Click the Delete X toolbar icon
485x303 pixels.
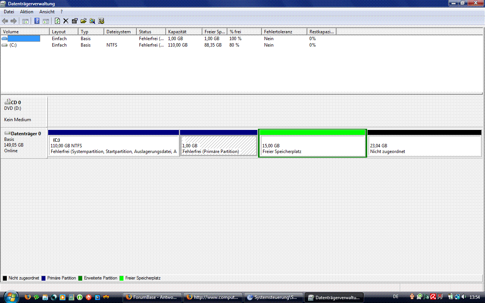pos(66,21)
